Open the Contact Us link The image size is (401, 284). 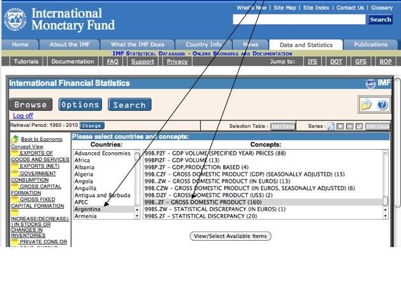coord(350,8)
